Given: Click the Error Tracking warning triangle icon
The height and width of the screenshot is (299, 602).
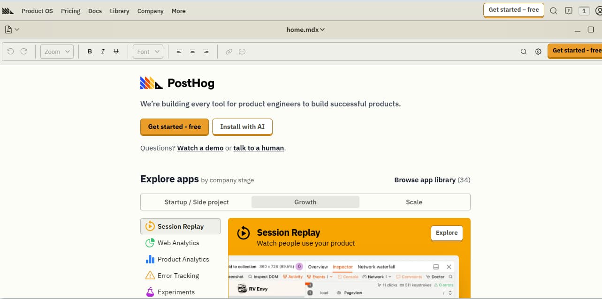Looking at the screenshot, I should coord(150,276).
